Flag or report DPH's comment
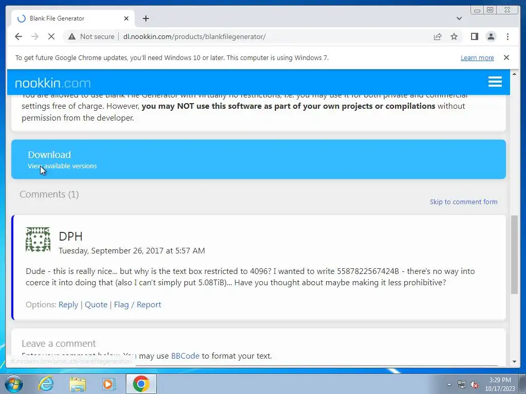Image resolution: width=526 pixels, height=394 pixels. click(x=138, y=305)
